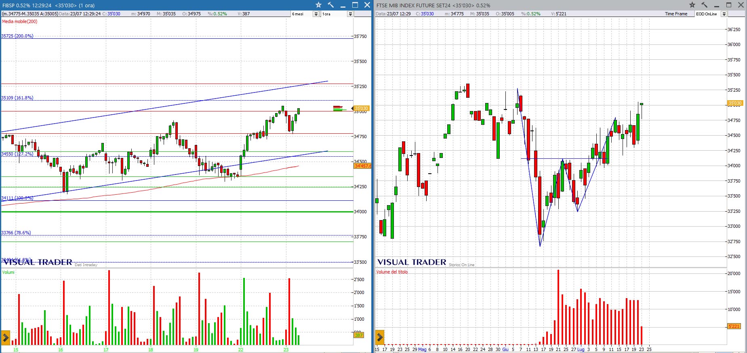This screenshot has height=353, width=747.
Task: Click maximum 'M: 35'035' in FIBSP data bar
Action: [x=166, y=14]
